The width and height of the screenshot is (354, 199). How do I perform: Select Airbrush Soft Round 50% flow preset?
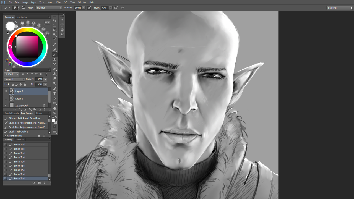click(26, 118)
